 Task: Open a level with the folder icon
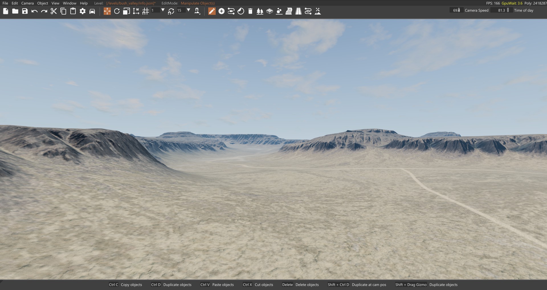(15, 11)
